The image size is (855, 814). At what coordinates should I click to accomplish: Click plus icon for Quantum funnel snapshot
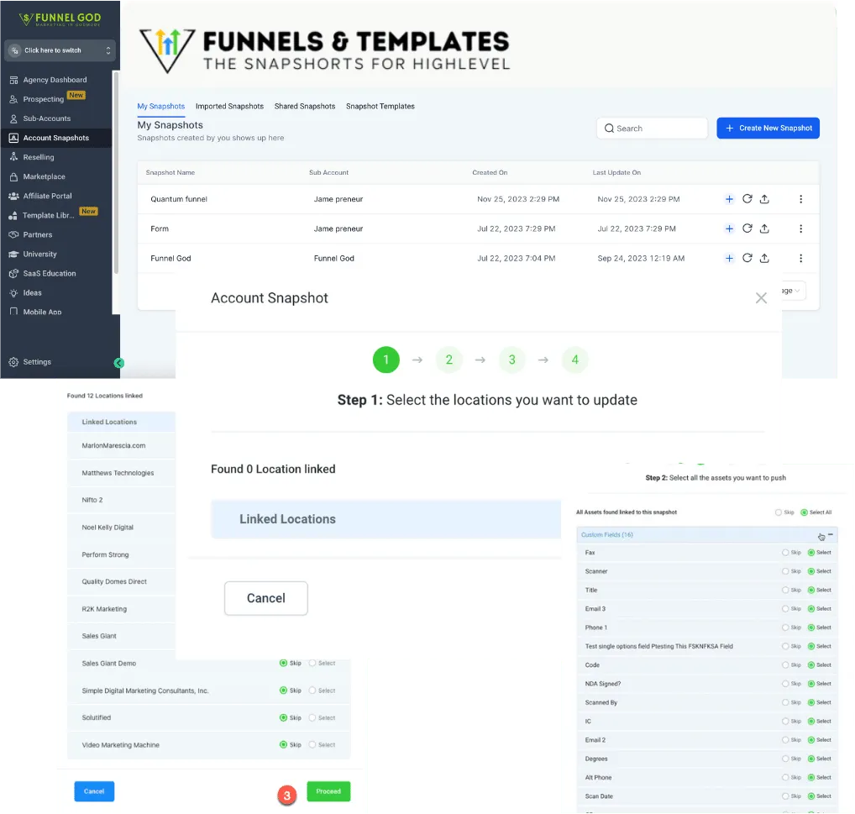729,199
